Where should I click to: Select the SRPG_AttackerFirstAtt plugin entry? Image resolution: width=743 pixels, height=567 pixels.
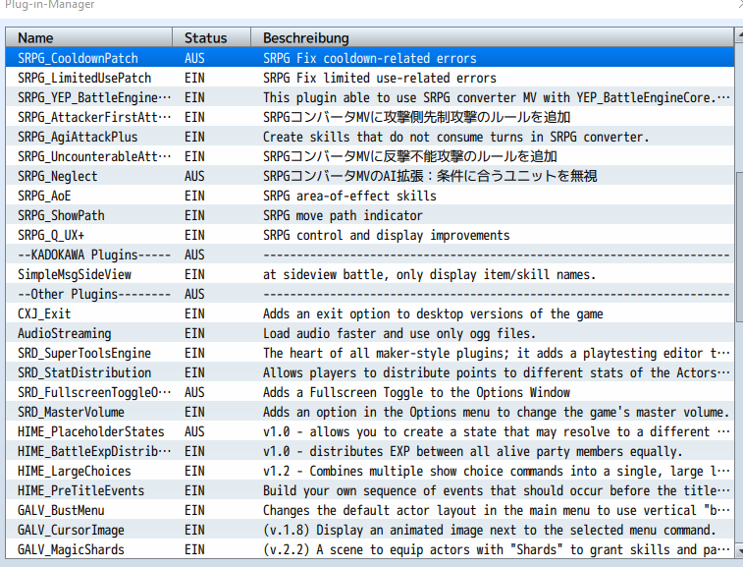coord(370,117)
